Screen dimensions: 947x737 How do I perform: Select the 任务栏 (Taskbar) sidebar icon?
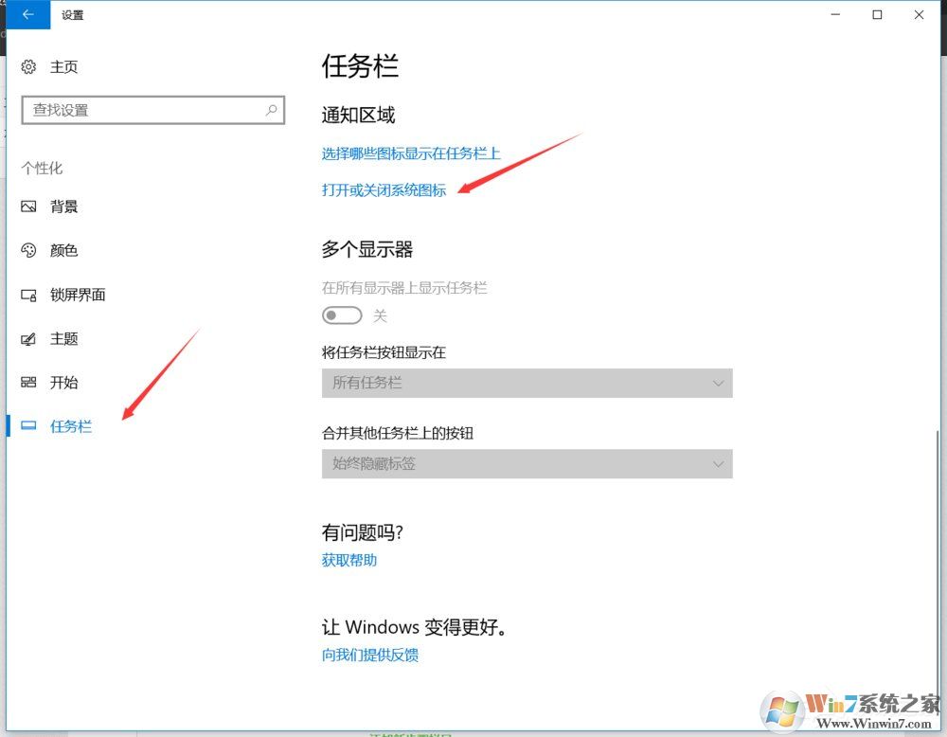tap(29, 426)
